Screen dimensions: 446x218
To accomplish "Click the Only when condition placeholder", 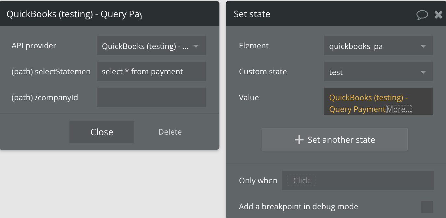I will (x=301, y=180).
